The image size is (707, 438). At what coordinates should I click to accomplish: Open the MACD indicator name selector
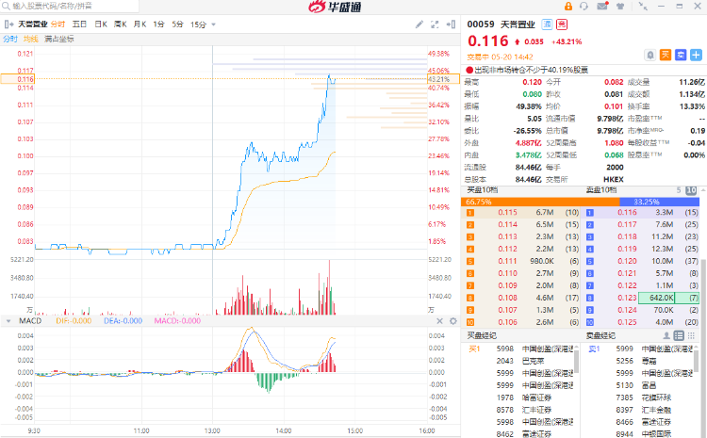coord(30,321)
